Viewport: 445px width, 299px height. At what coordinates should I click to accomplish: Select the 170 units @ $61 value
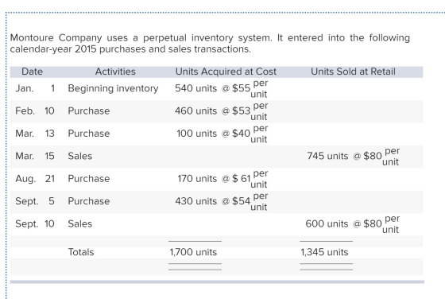pyautogui.click(x=222, y=179)
